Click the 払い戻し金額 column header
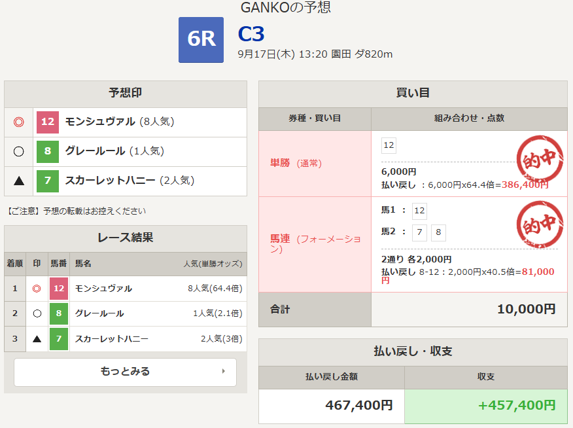This screenshot has width=573, height=428. 332,377
